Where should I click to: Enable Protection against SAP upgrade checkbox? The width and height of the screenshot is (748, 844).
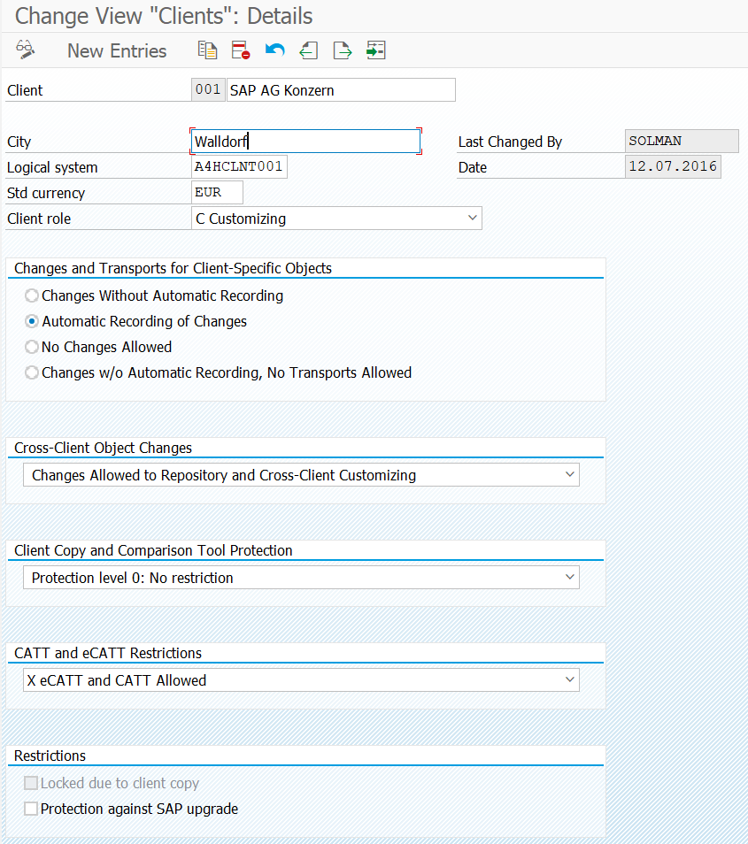[32, 809]
